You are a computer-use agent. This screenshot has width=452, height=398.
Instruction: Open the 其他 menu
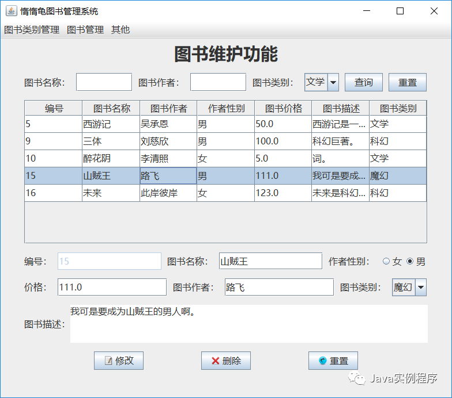click(x=120, y=30)
